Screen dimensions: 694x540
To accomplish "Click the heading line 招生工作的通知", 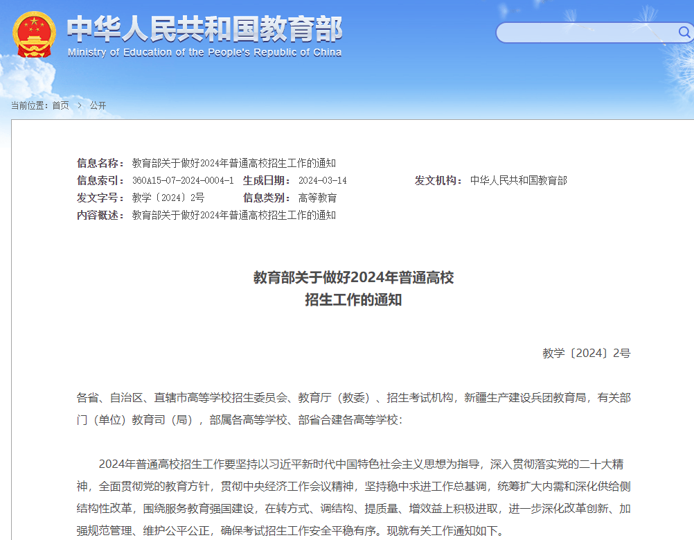I will pyautogui.click(x=354, y=300).
